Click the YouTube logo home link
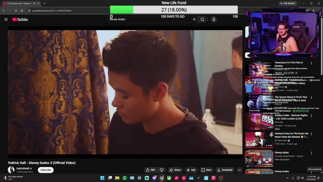323x182 pixels. click(20, 19)
